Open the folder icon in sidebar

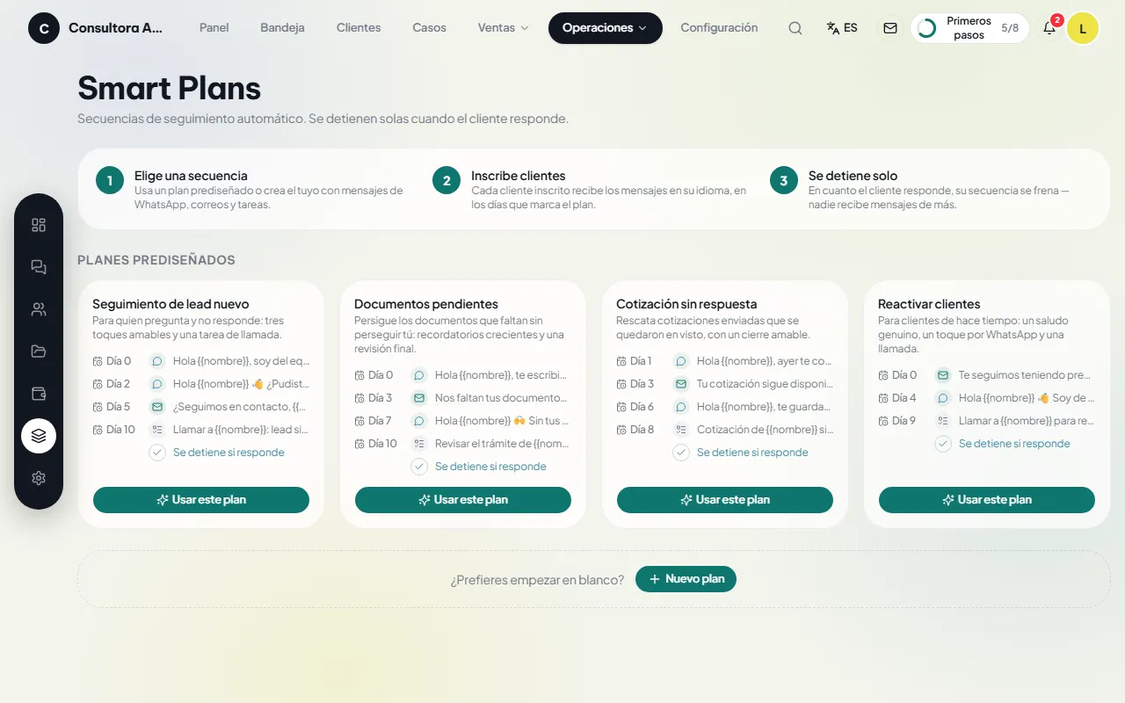39,351
